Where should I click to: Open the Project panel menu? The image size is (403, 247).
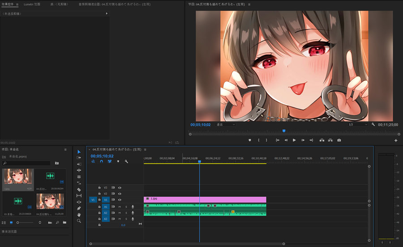(65, 150)
